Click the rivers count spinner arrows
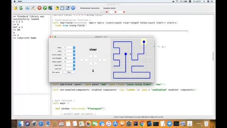The height and width of the screenshot is (128, 227). (74, 54)
